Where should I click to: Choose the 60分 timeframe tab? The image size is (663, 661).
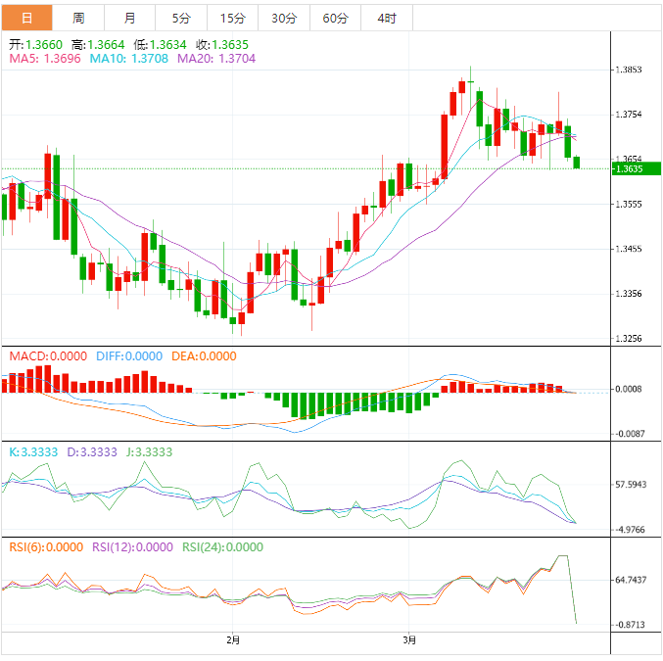click(336, 18)
